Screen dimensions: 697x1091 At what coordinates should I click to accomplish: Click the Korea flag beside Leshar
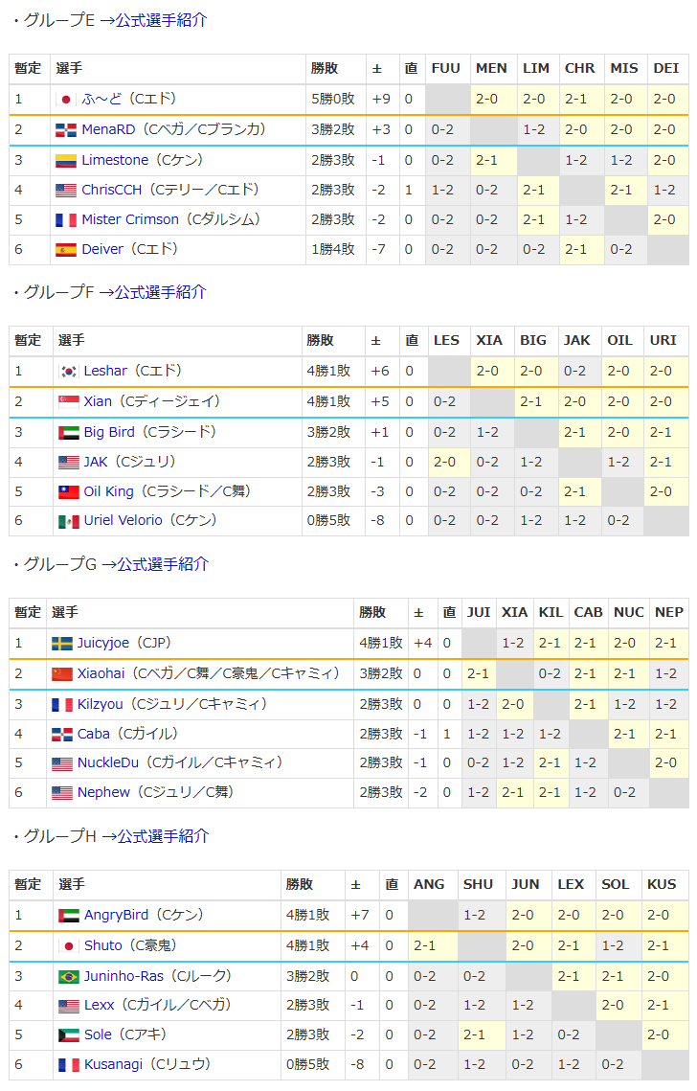(x=68, y=372)
